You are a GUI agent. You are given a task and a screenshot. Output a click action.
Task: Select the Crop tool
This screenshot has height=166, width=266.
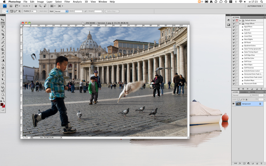coord(3,34)
